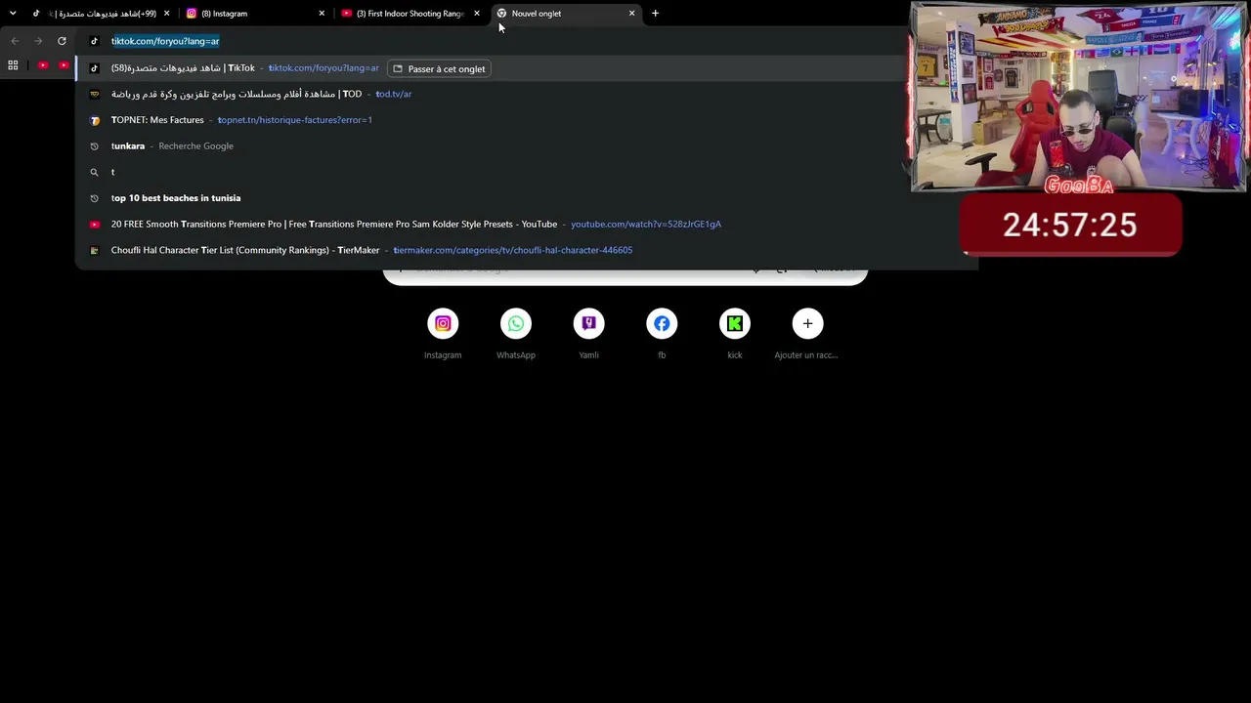Open the tab search dropdown arrow
Image resolution: width=1251 pixels, height=703 pixels.
13,14
